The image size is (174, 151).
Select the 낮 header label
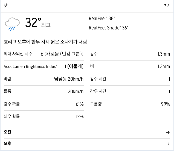click(5, 5)
